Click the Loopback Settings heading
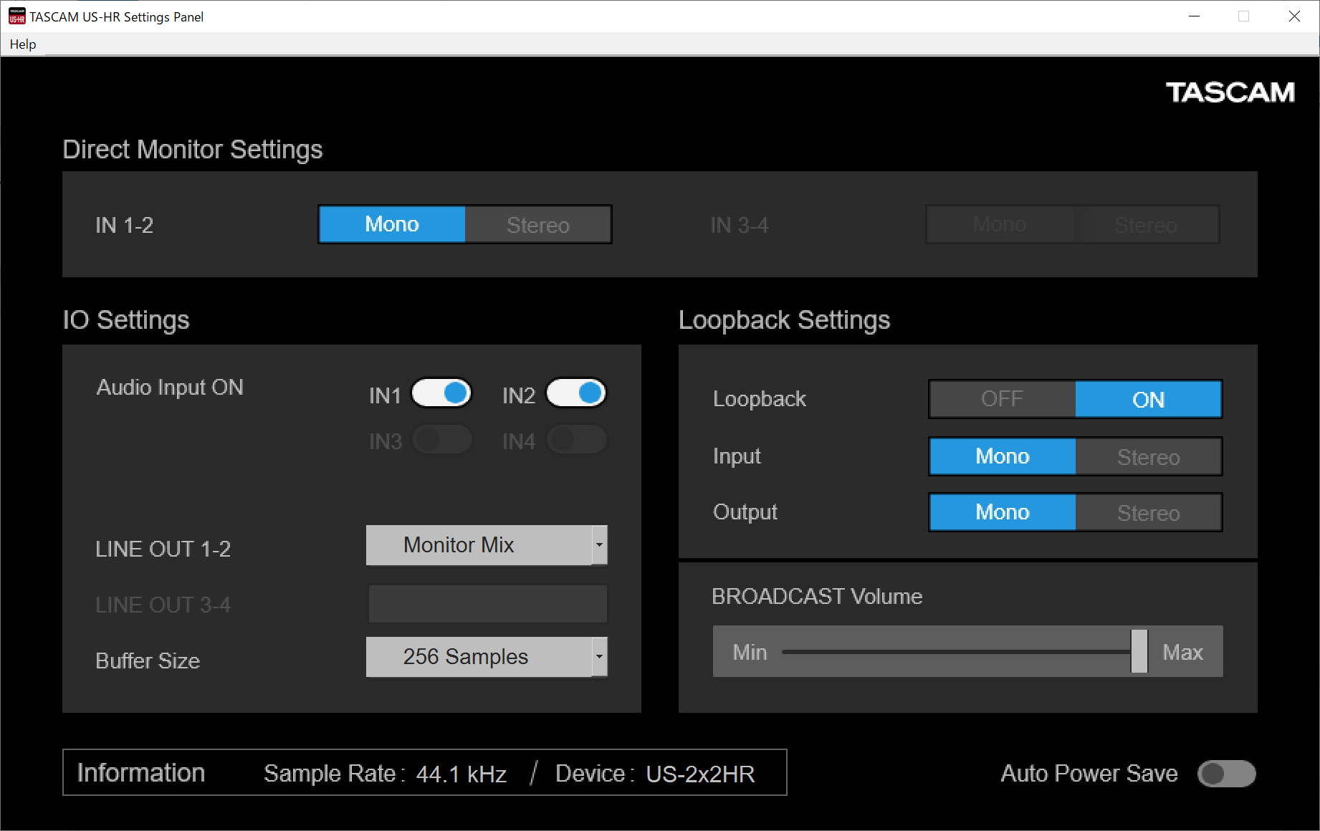This screenshot has width=1320, height=831. (x=784, y=320)
